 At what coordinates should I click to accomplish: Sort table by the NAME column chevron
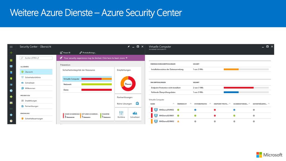173,104
